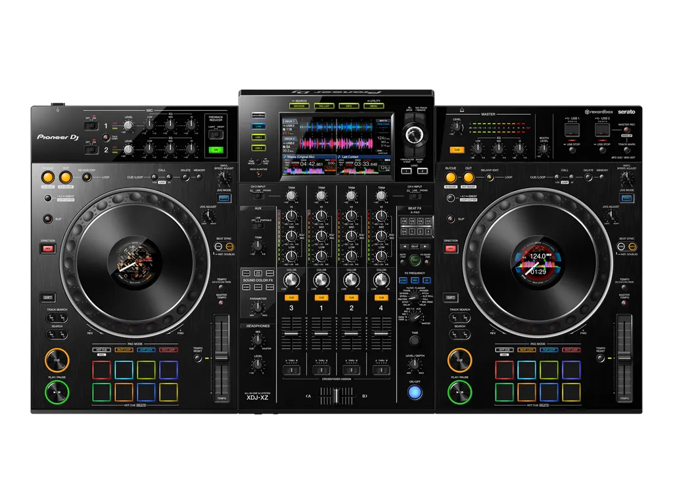Tap the right deck IN/CUE loop button
This screenshot has height=504, width=673.
click(x=451, y=177)
